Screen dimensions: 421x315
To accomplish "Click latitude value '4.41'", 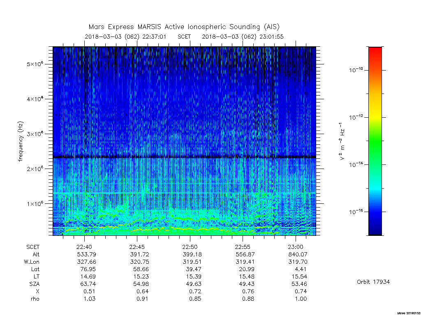I will [301, 269].
